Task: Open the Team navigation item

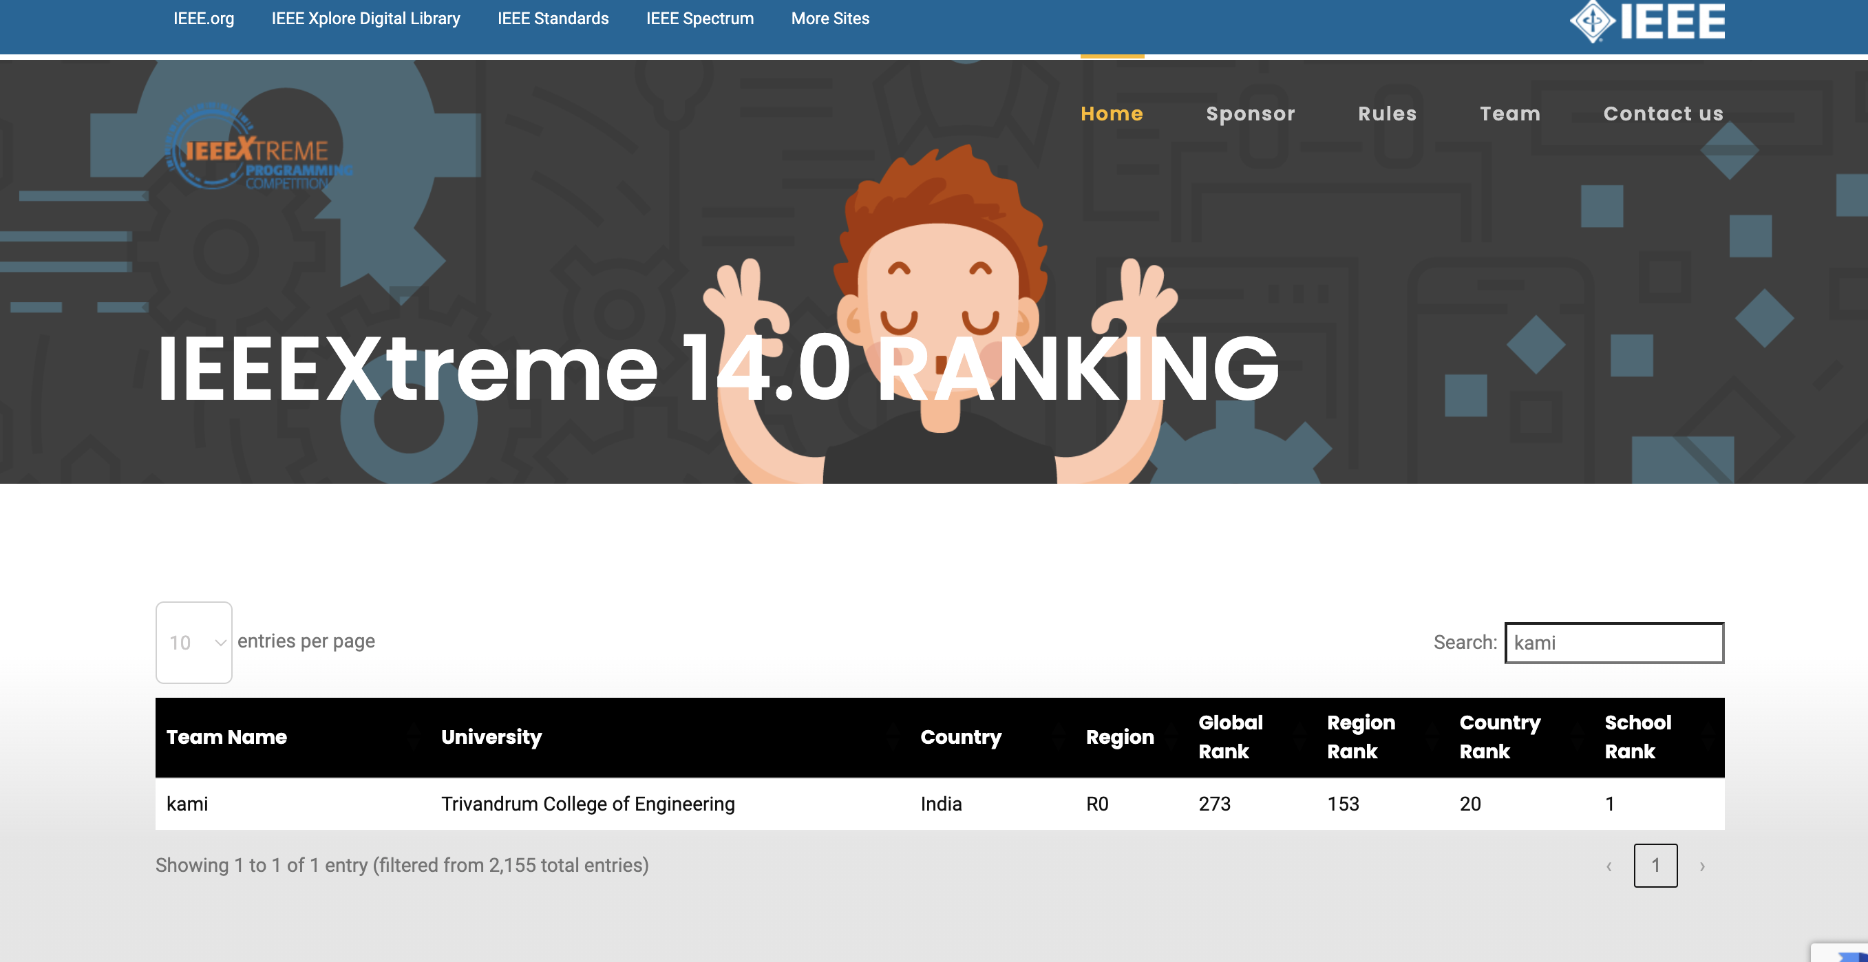Action: pyautogui.click(x=1510, y=114)
